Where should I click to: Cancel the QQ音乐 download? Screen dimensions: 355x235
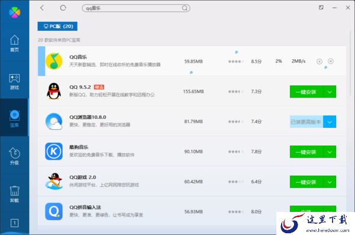point(331,61)
